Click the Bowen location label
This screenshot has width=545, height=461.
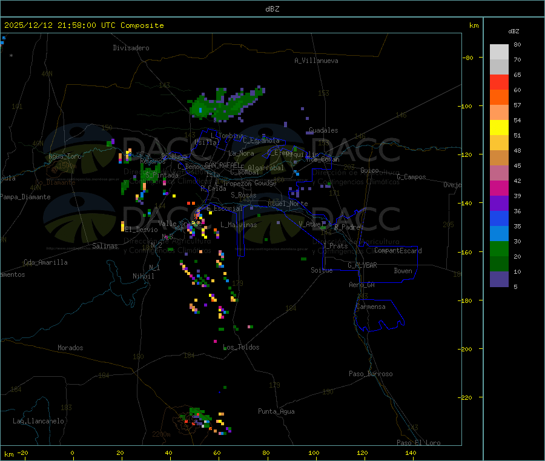403,270
